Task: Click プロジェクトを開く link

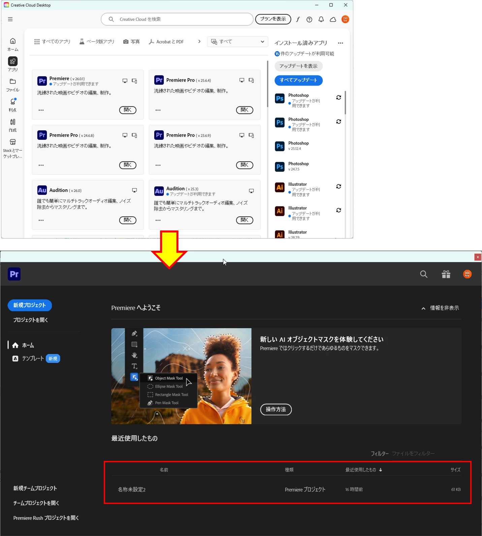Action: 31,320
